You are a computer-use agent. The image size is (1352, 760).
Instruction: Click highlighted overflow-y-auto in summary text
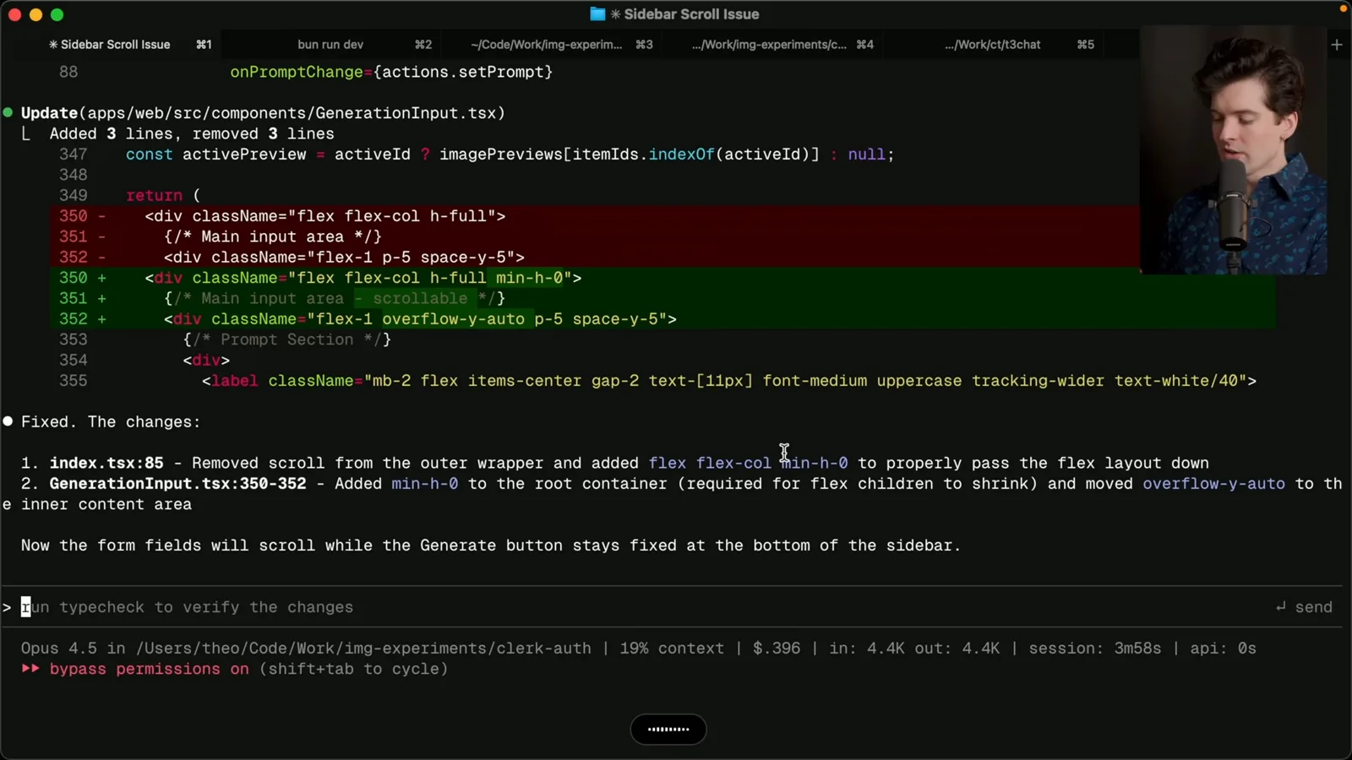[x=1213, y=484]
